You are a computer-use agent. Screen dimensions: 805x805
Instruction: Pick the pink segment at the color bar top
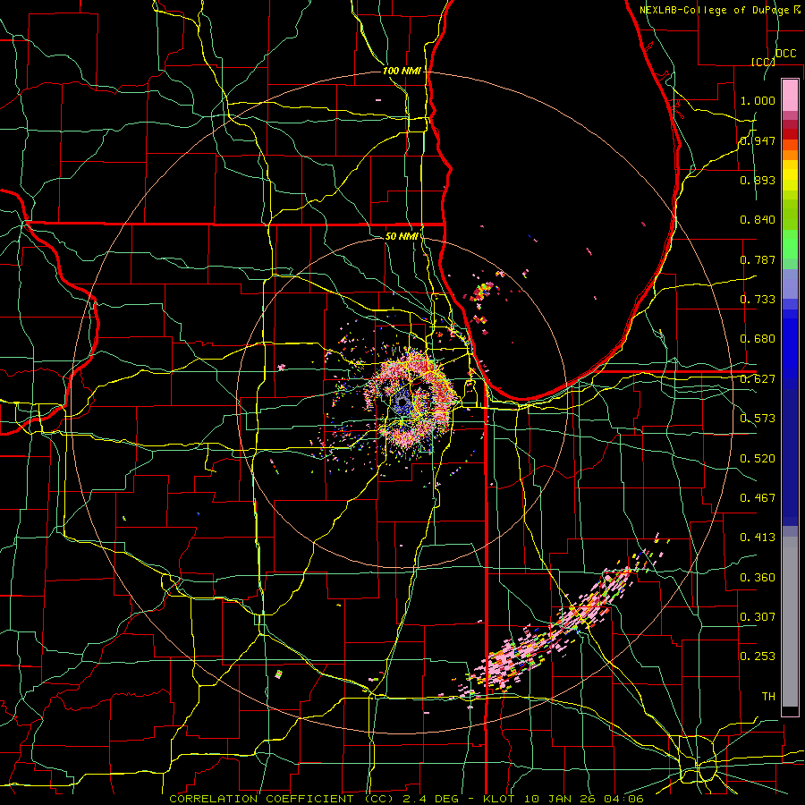pos(790,95)
